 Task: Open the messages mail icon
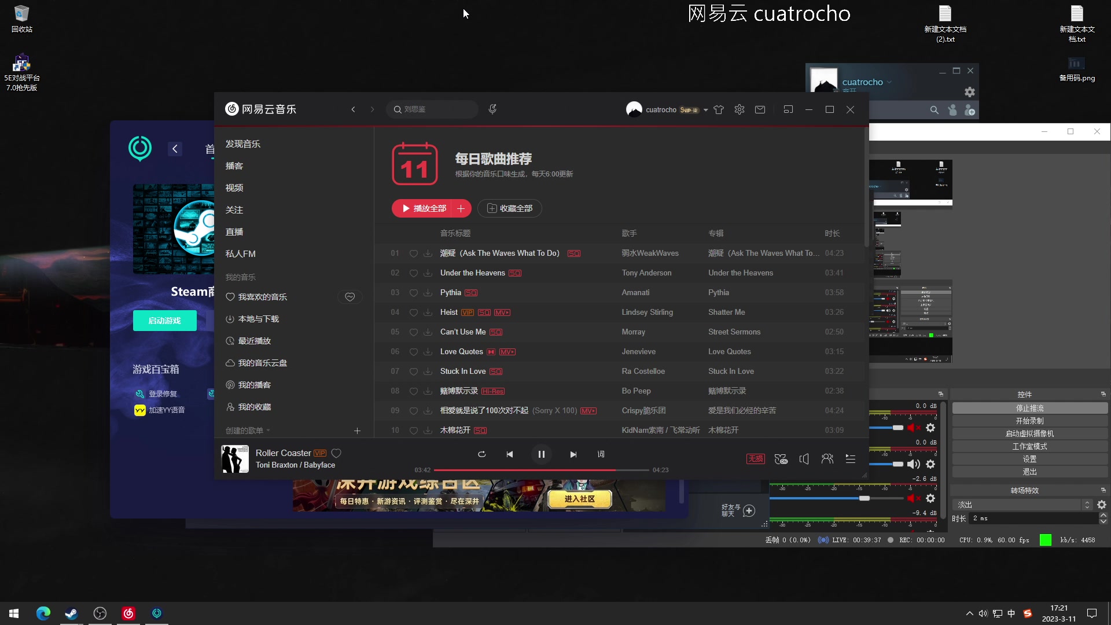click(760, 109)
